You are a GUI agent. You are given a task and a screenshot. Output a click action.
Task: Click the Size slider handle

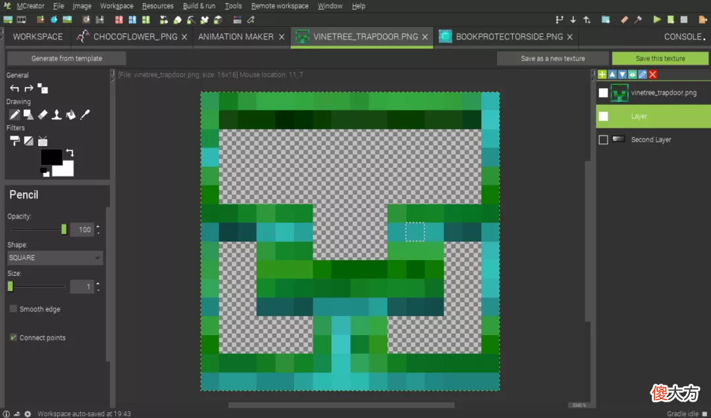[x=11, y=286]
